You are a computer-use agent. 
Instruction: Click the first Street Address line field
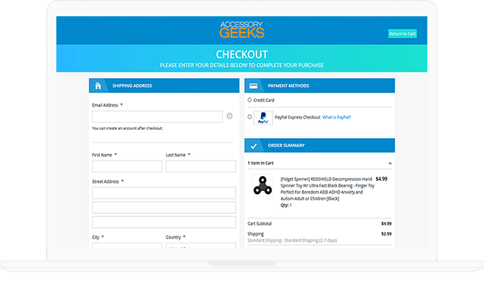click(x=163, y=193)
